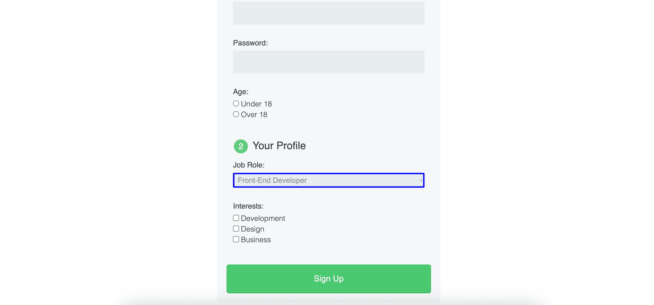Select the "Under 18" radio button
654x305 pixels.
[236, 103]
